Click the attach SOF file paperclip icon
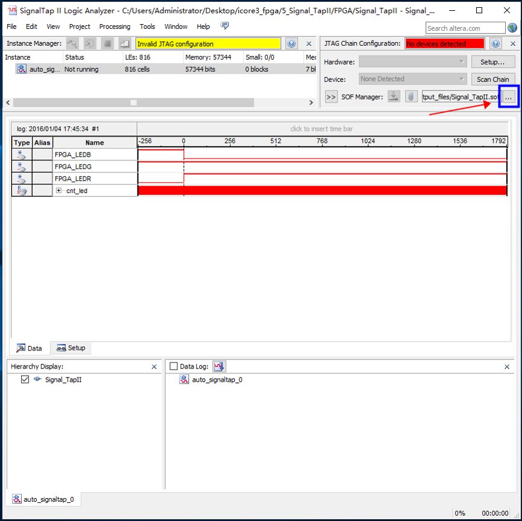522x521 pixels. click(x=411, y=96)
